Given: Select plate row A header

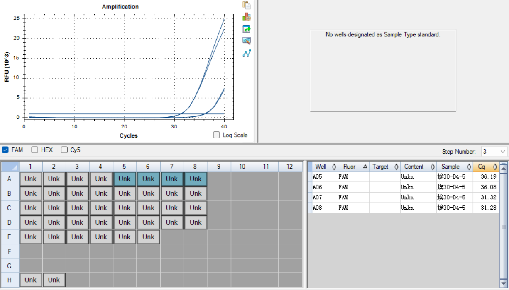Looking at the screenshot, I should pyautogui.click(x=10, y=179).
